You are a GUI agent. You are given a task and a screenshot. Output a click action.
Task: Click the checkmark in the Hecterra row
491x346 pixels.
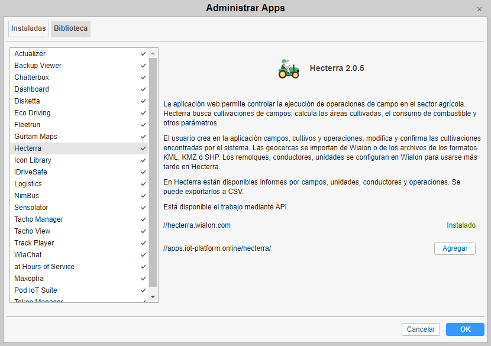[x=143, y=148]
